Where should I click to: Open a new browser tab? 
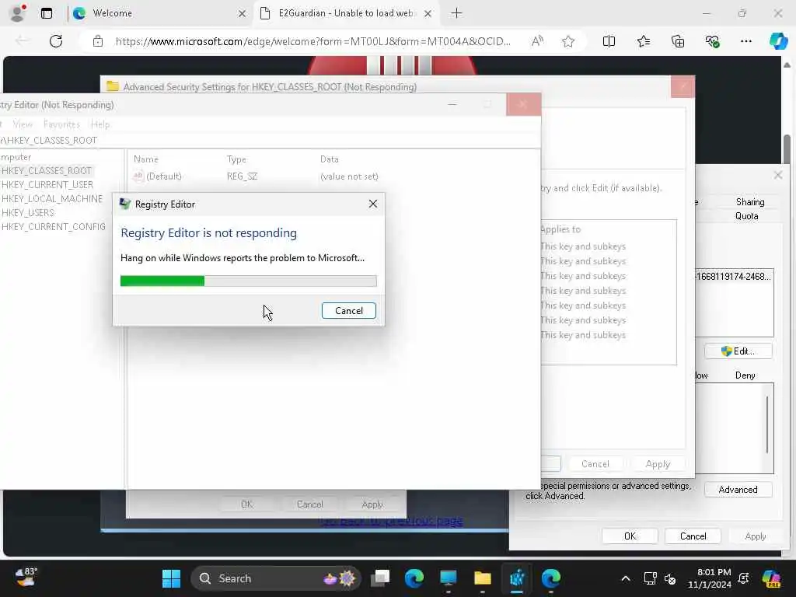456,13
